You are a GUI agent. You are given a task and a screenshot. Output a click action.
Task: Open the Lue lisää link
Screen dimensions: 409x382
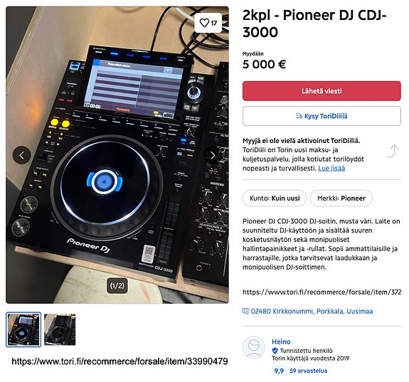pyautogui.click(x=331, y=169)
